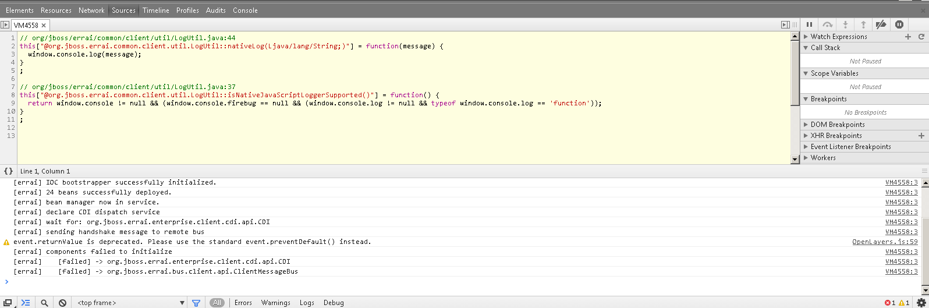Filter console by Errors
929x308 pixels.
[243, 303]
